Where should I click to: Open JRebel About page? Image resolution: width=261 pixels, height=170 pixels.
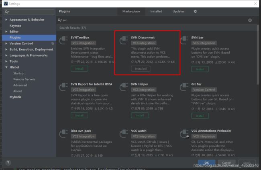tap(18, 91)
